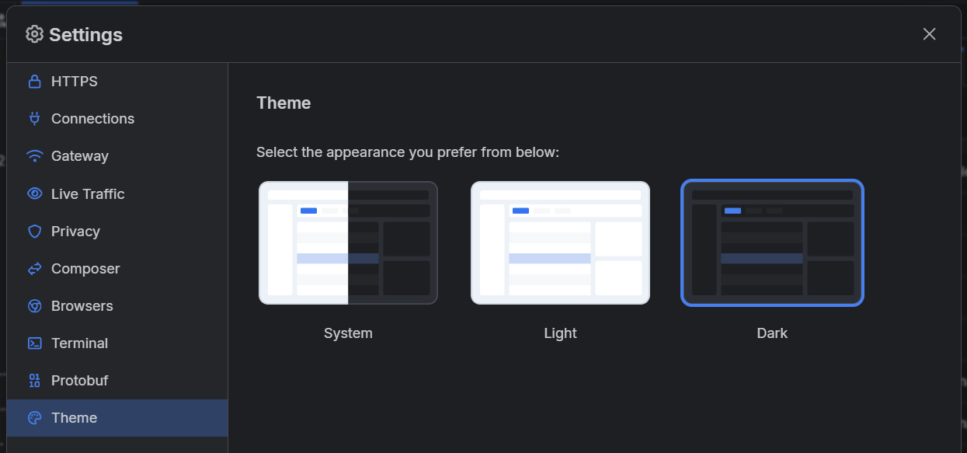This screenshot has width=967, height=453.
Task: Select the Light theme label
Action: tap(560, 333)
